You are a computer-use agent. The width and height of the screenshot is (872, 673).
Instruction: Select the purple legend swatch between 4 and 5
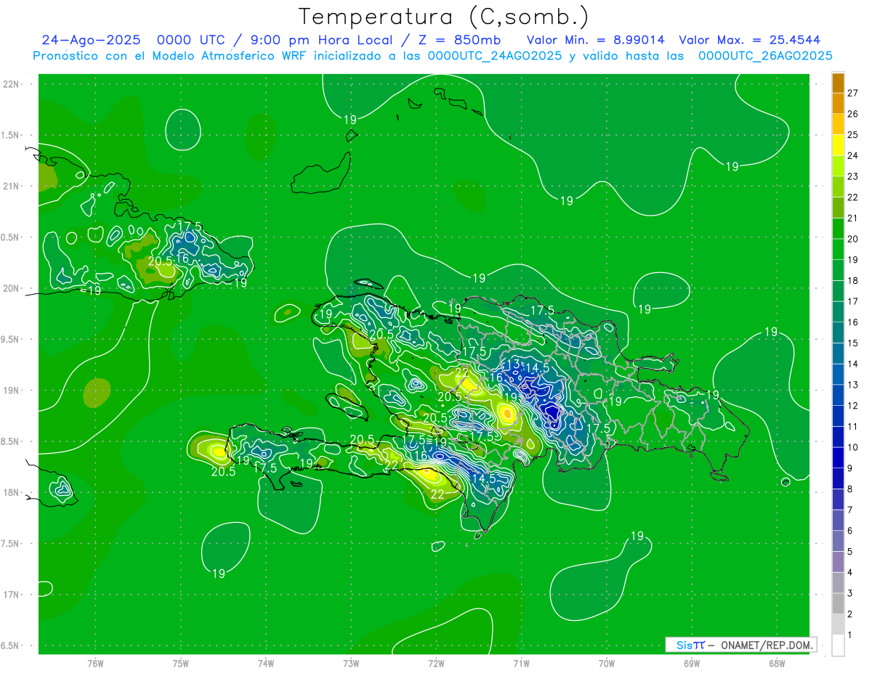pyautogui.click(x=838, y=562)
